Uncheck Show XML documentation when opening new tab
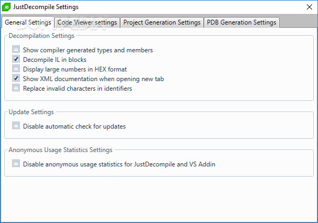 point(16,78)
